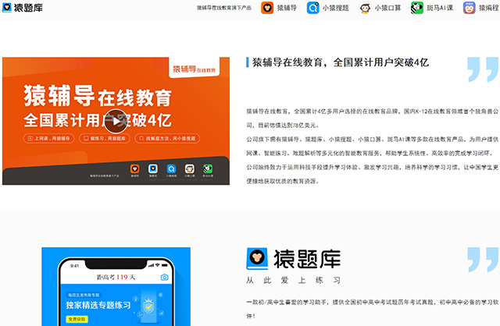Viewport: 500px width, 326px height.
Task: Click the orange 猿辅导 icon in the banner footer
Action: pos(135,168)
